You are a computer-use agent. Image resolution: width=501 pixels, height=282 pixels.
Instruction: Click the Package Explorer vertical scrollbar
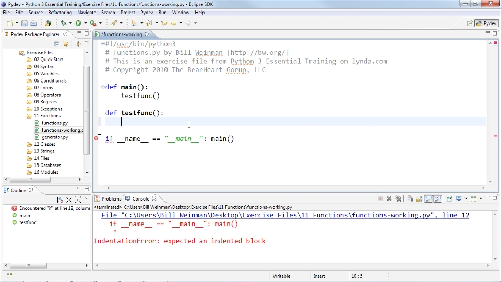tap(87, 110)
